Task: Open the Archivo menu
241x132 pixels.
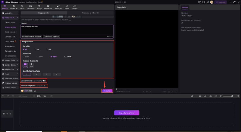Action: click(22, 2)
